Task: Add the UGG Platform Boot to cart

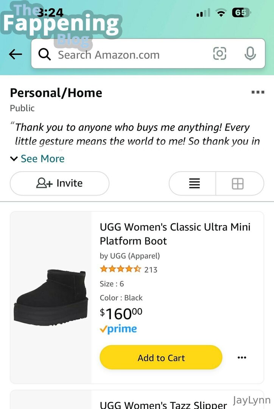Action: point(161,357)
